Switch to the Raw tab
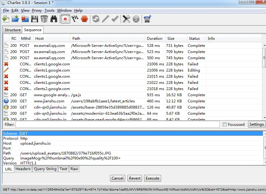The image size is (266, 194). (x=74, y=169)
